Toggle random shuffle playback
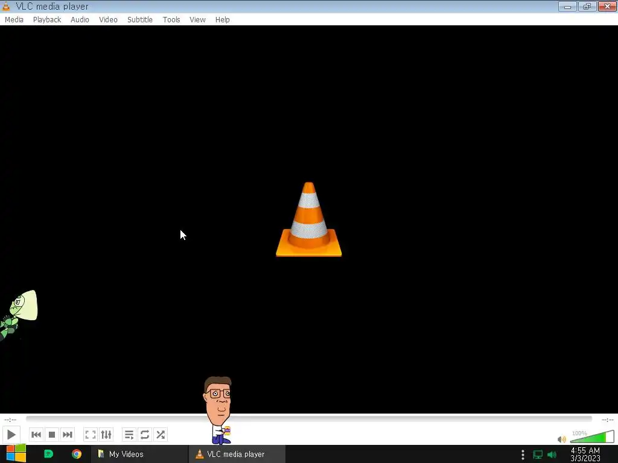618x463 pixels. click(161, 435)
